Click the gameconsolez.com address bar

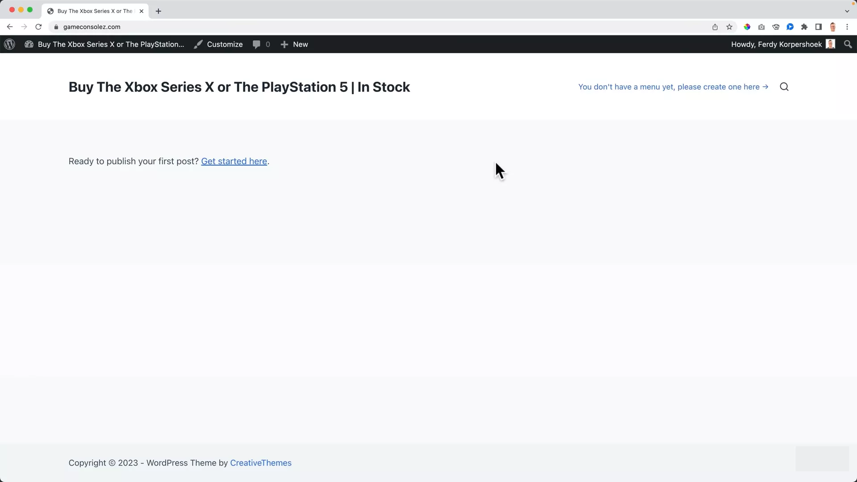[92, 27]
